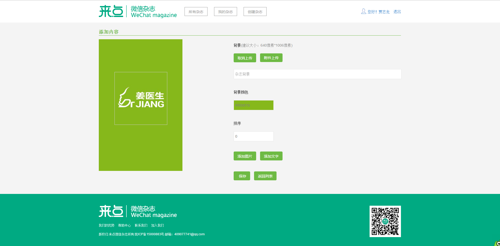Click the 来点 WeChat magazine header logo

[138, 12]
